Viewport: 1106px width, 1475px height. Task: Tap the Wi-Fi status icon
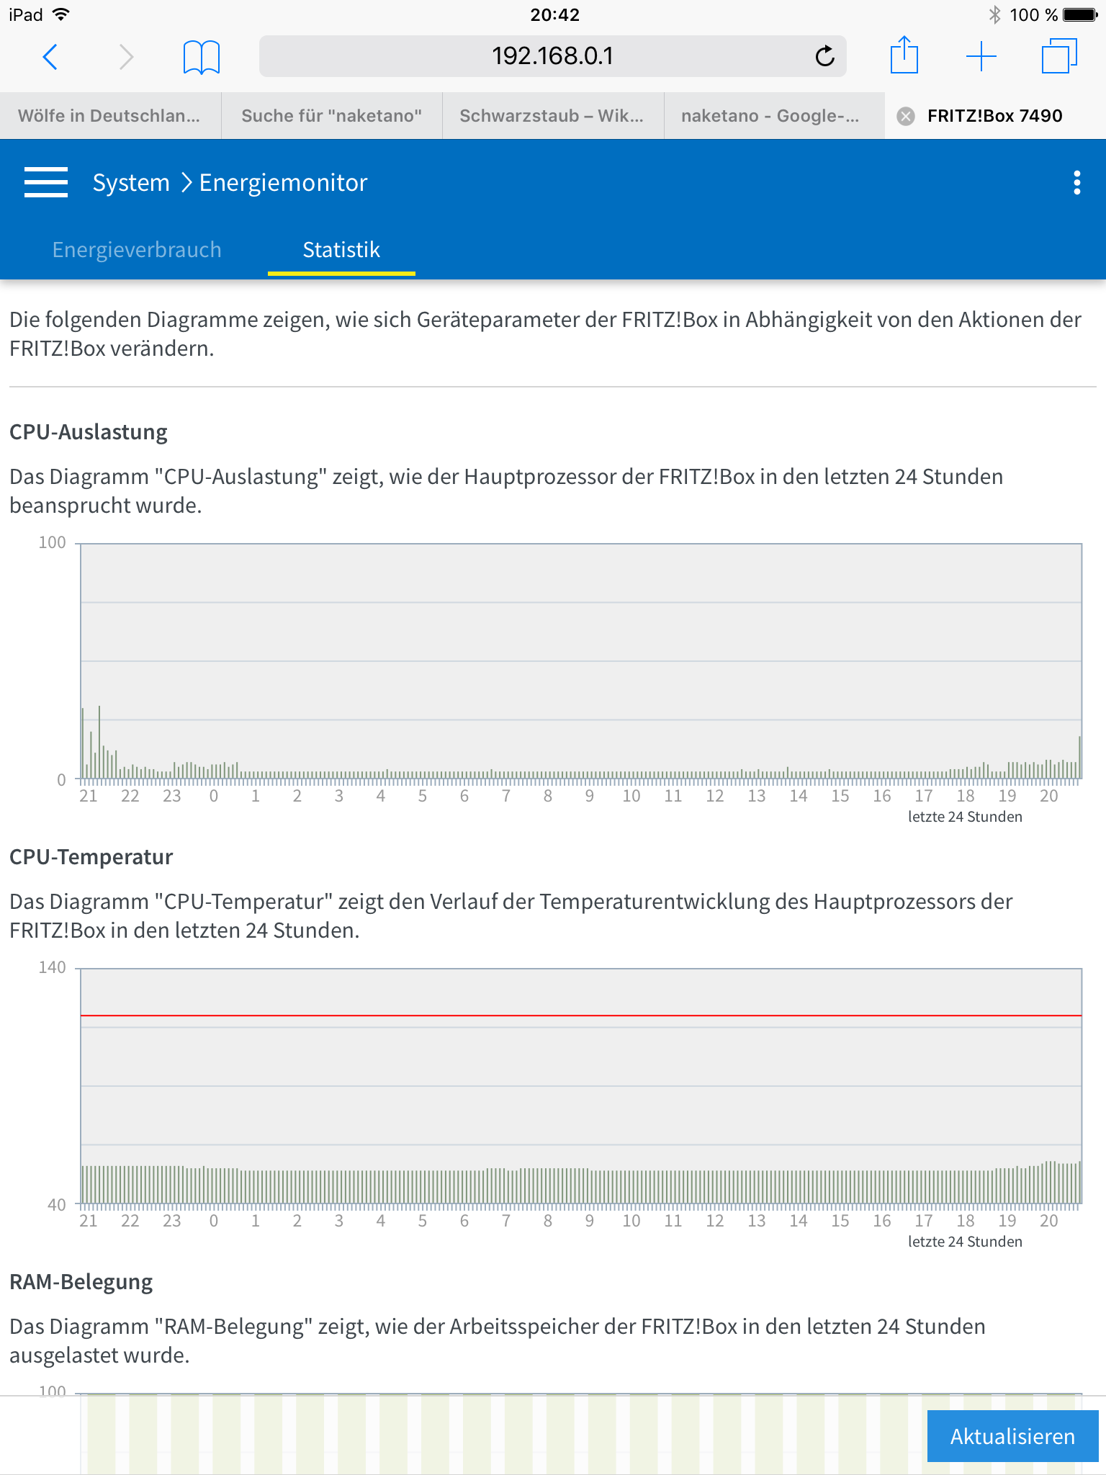click(x=62, y=14)
